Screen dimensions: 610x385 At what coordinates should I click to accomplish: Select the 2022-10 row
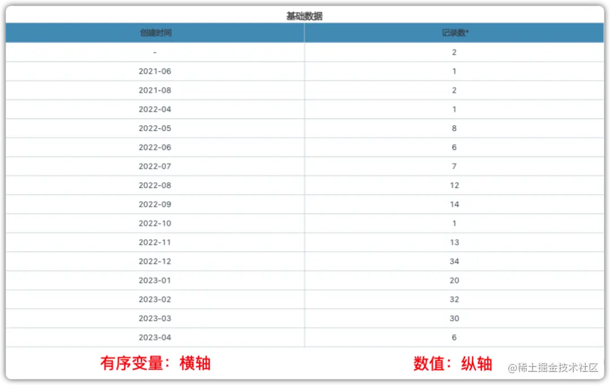pyautogui.click(x=154, y=223)
